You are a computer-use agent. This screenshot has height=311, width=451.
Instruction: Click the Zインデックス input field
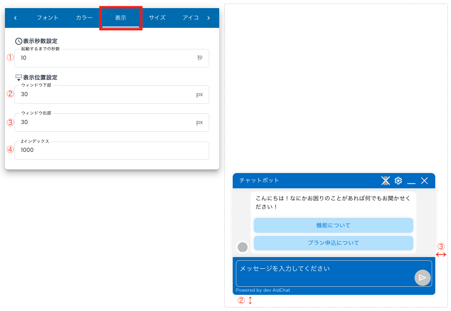[112, 150]
